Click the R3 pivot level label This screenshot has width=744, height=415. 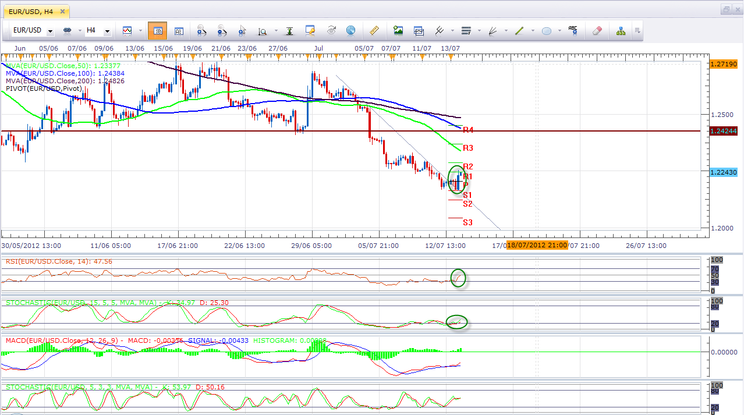pyautogui.click(x=468, y=148)
